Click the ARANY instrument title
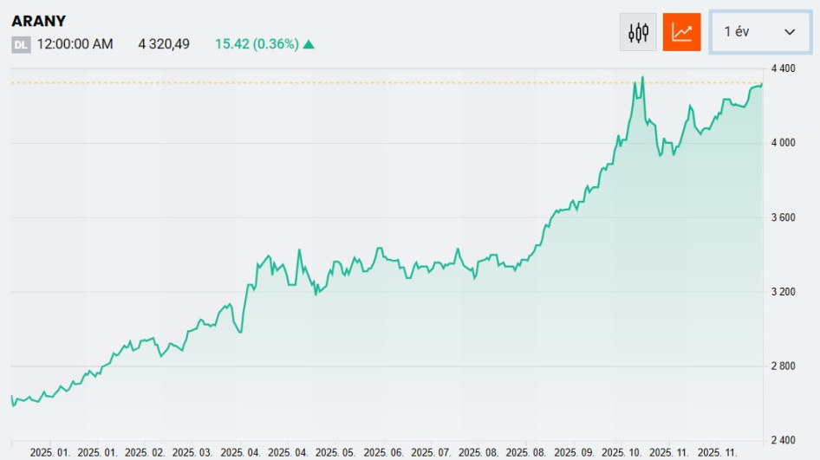The width and height of the screenshot is (820, 460). click(x=38, y=21)
